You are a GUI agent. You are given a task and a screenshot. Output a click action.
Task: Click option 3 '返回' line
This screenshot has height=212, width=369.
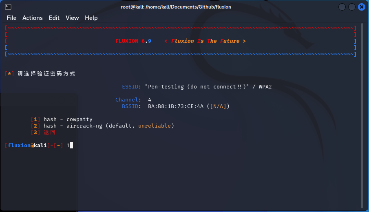click(43, 132)
